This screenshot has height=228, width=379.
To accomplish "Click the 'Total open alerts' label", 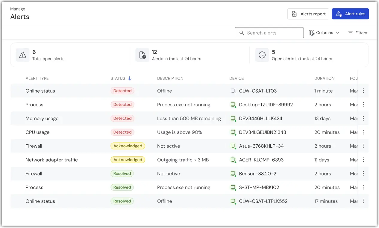I will (48, 59).
